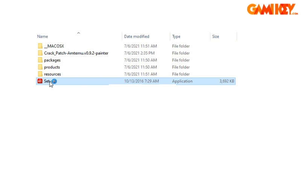The image size is (301, 188).
Task: Click the 10/13/2016 7:29 AM date entry
Action: [x=141, y=81]
